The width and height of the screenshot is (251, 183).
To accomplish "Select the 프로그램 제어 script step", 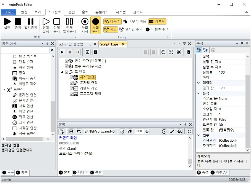I will point(90,94).
